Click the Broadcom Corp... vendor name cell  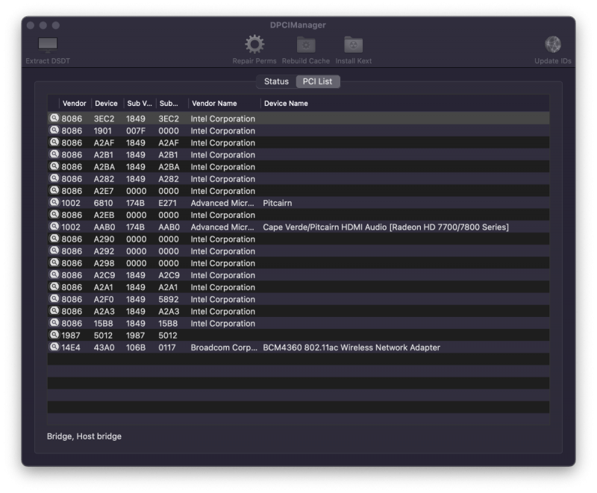click(x=224, y=348)
